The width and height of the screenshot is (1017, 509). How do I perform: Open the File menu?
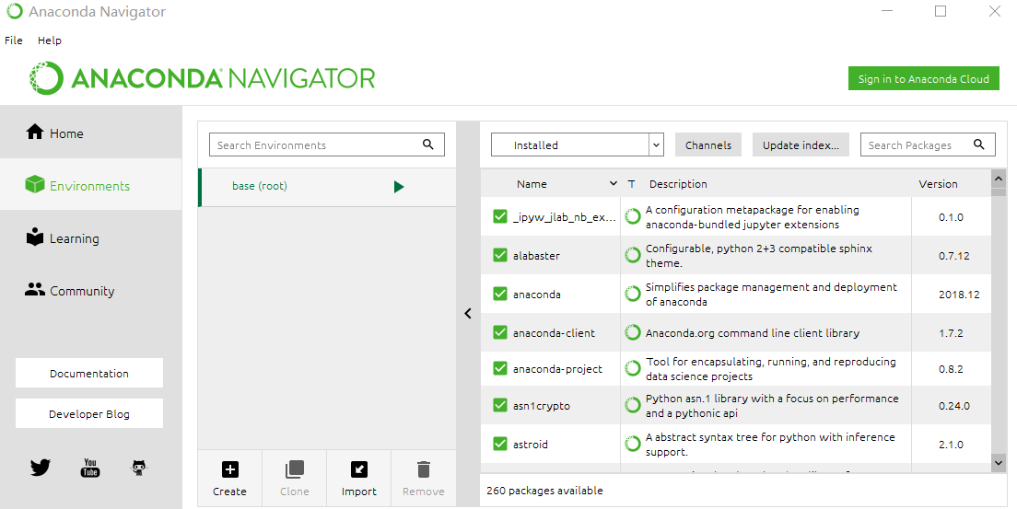(x=14, y=40)
